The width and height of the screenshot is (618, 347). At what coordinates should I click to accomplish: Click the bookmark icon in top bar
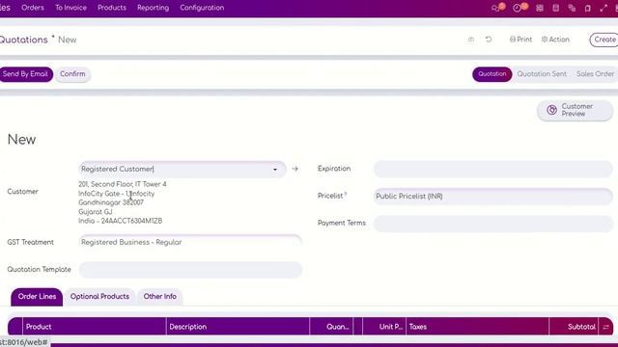click(x=588, y=8)
